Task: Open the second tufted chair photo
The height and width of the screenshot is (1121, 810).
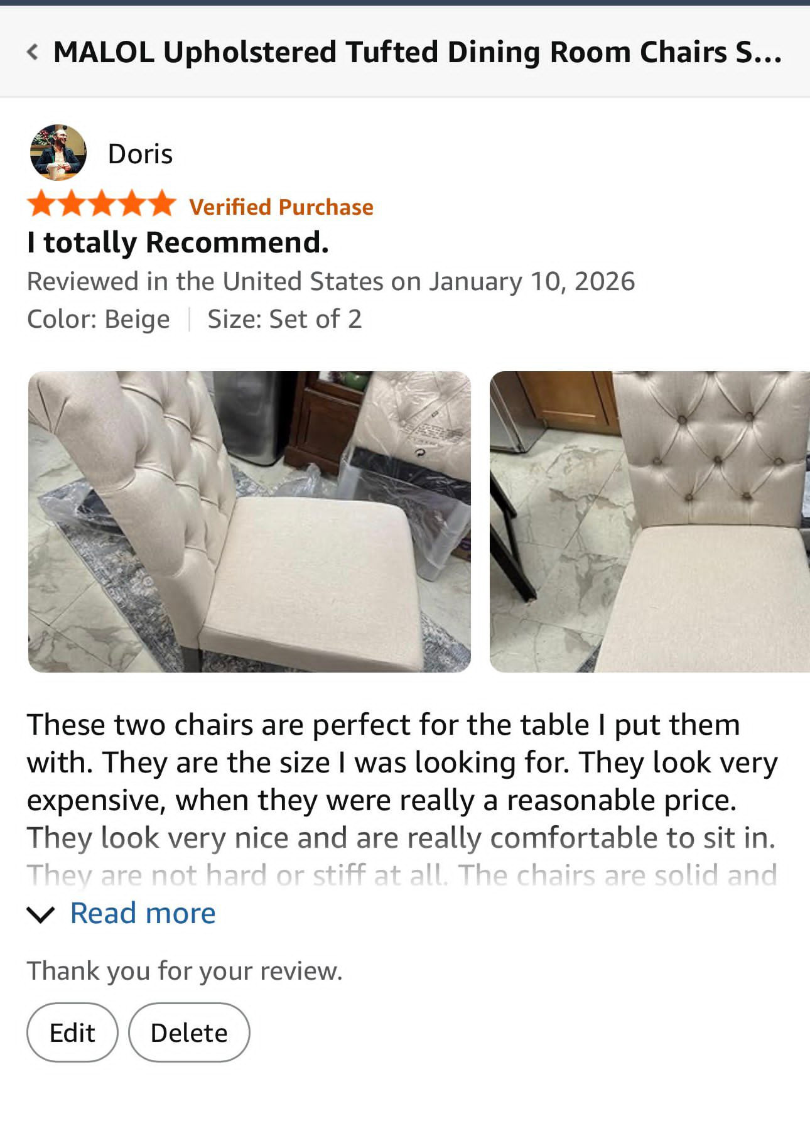Action: click(650, 522)
